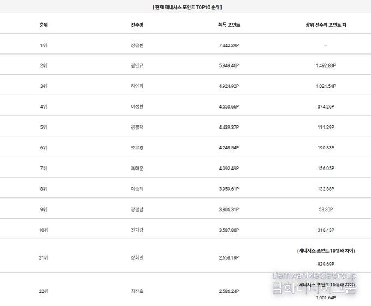Click the DamwahMediaGroup watermark logo
This screenshot has height=306, width=371.
pyautogui.click(x=314, y=283)
